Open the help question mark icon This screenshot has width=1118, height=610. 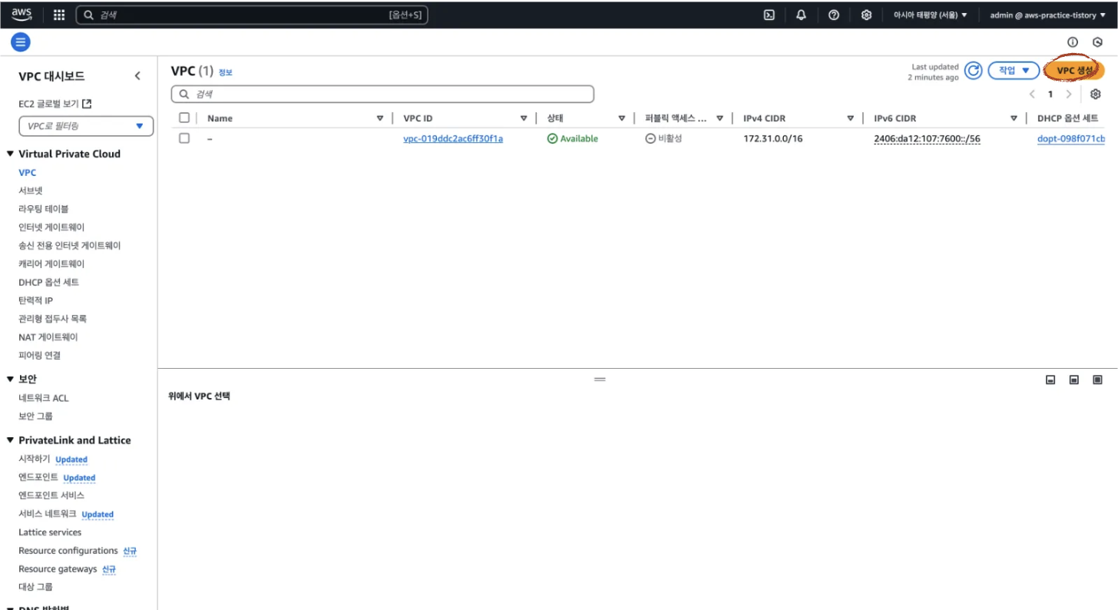[x=834, y=15]
